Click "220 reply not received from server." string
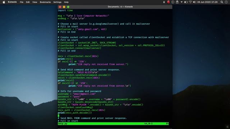This screenshot has height=129, width=230. [102, 64]
